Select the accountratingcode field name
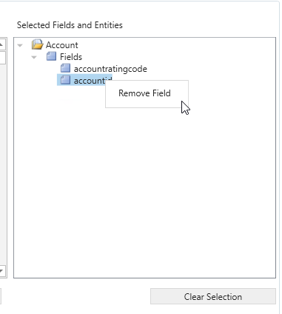The height and width of the screenshot is (314, 282). (110, 69)
